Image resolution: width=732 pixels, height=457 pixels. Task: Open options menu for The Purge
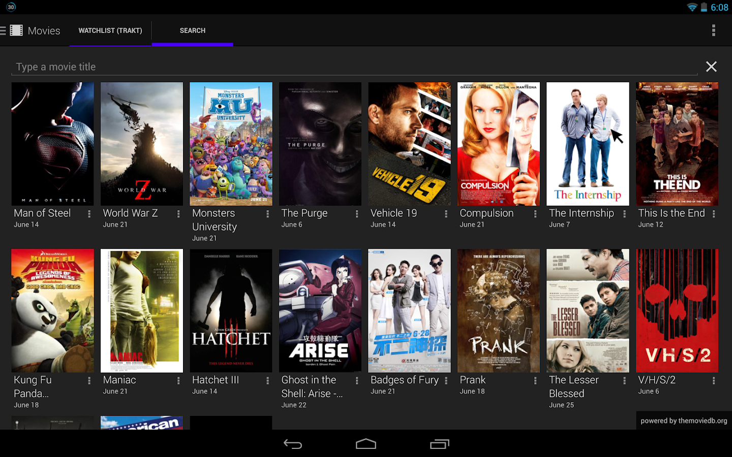357,214
